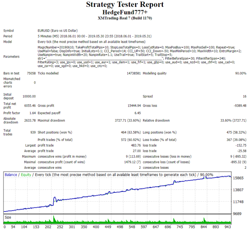Click the Gross loss value -9389.48
Image resolution: width=249 pixels, height=231 pixels.
[240, 106]
